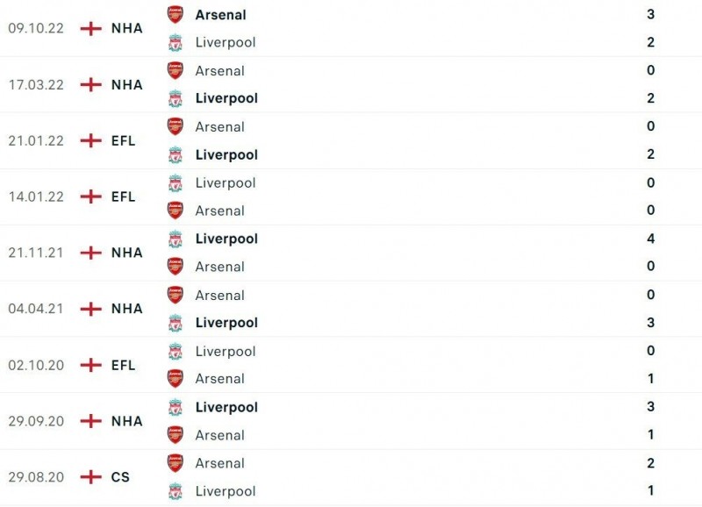
Task: Click the England flag beside 21.11.21
Action: pos(90,253)
